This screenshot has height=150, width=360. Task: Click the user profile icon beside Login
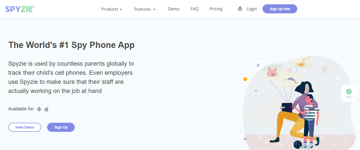(x=240, y=9)
